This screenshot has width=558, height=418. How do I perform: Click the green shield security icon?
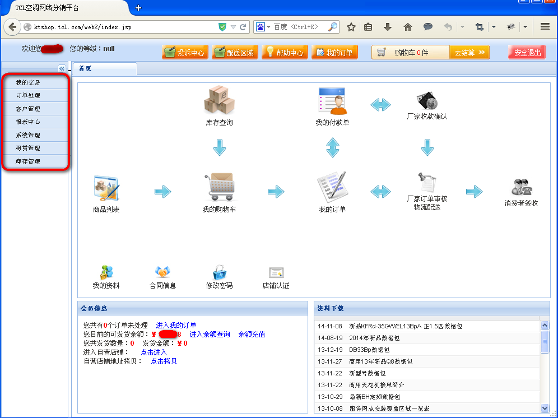pyautogui.click(x=222, y=27)
